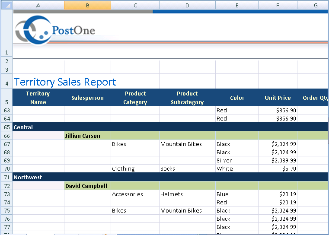Select column D header
The width and height of the screenshot is (329, 235).
pos(187,5)
